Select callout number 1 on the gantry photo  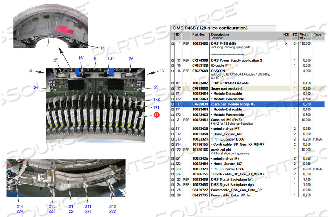48,46
